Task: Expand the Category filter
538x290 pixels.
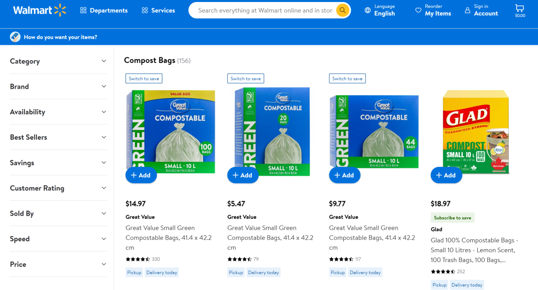Action: pyautogui.click(x=104, y=61)
